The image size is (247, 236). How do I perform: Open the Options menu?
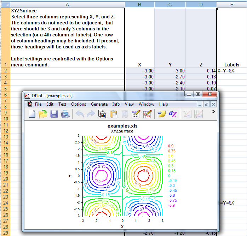tap(79, 104)
